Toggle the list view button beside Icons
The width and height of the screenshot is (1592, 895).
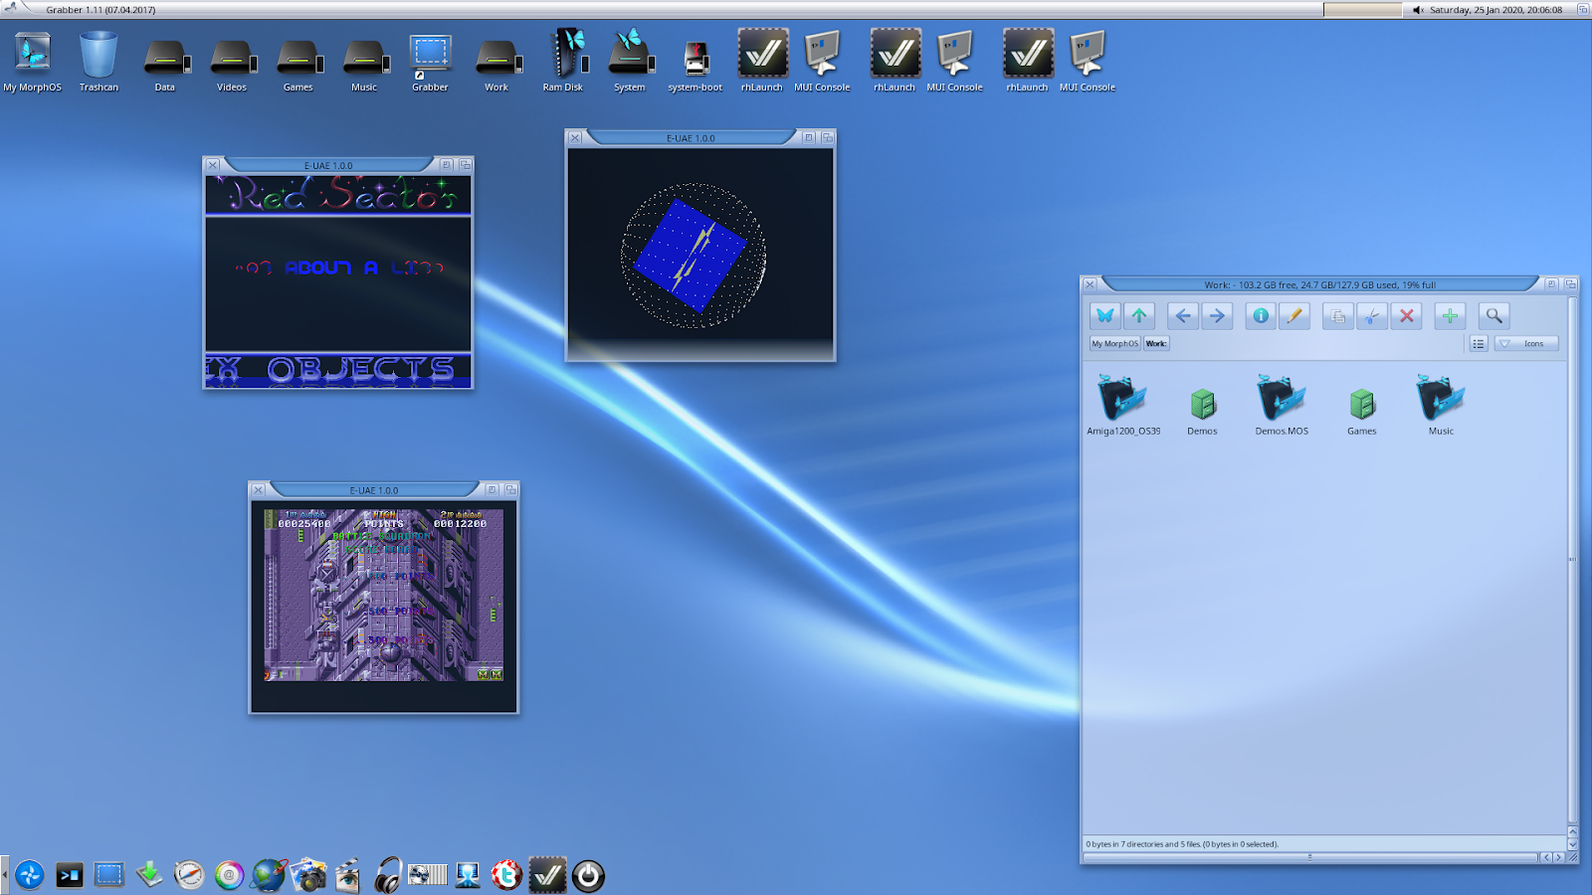click(x=1479, y=343)
